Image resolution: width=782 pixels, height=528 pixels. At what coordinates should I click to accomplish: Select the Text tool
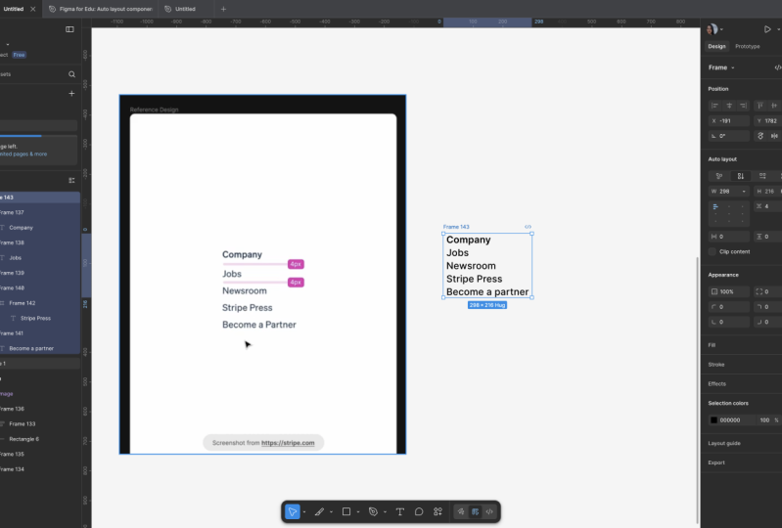coord(400,511)
